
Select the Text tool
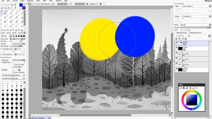click(15, 5)
